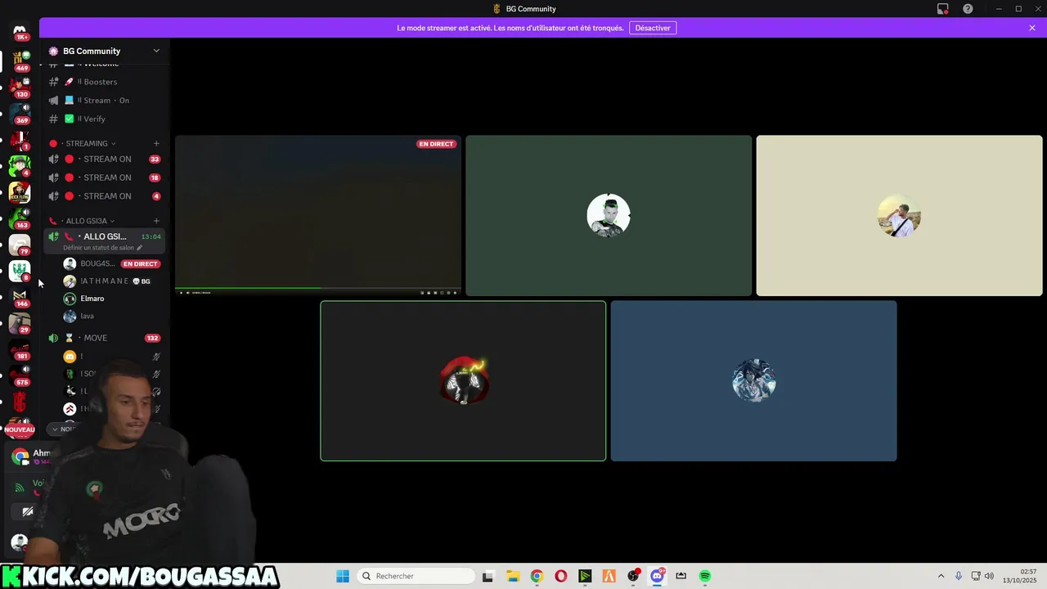
Task: Join the MOVE voice channel
Action: 105,338
